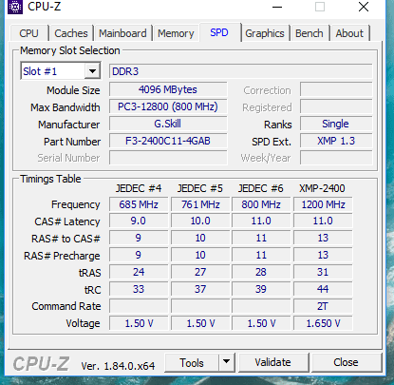
Task: Click the tRC value 39
Action: coord(261,289)
